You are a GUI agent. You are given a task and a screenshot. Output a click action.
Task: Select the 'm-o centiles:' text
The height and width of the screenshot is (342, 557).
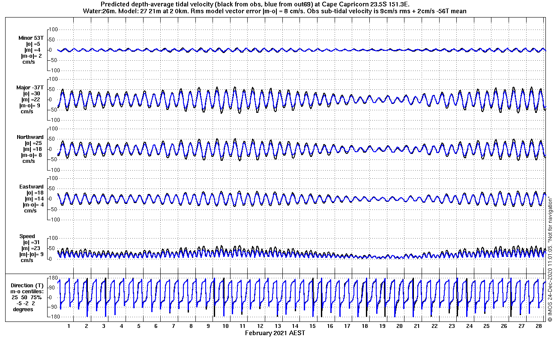click(27, 292)
